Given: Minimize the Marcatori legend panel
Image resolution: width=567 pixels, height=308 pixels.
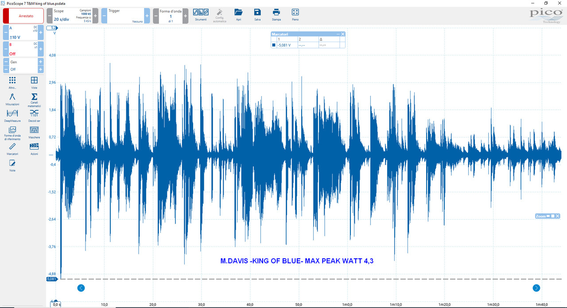Looking at the screenshot, I should click(x=338, y=34).
